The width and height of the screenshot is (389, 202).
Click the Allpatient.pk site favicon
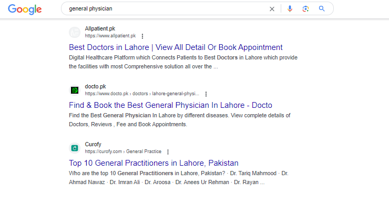(75, 32)
